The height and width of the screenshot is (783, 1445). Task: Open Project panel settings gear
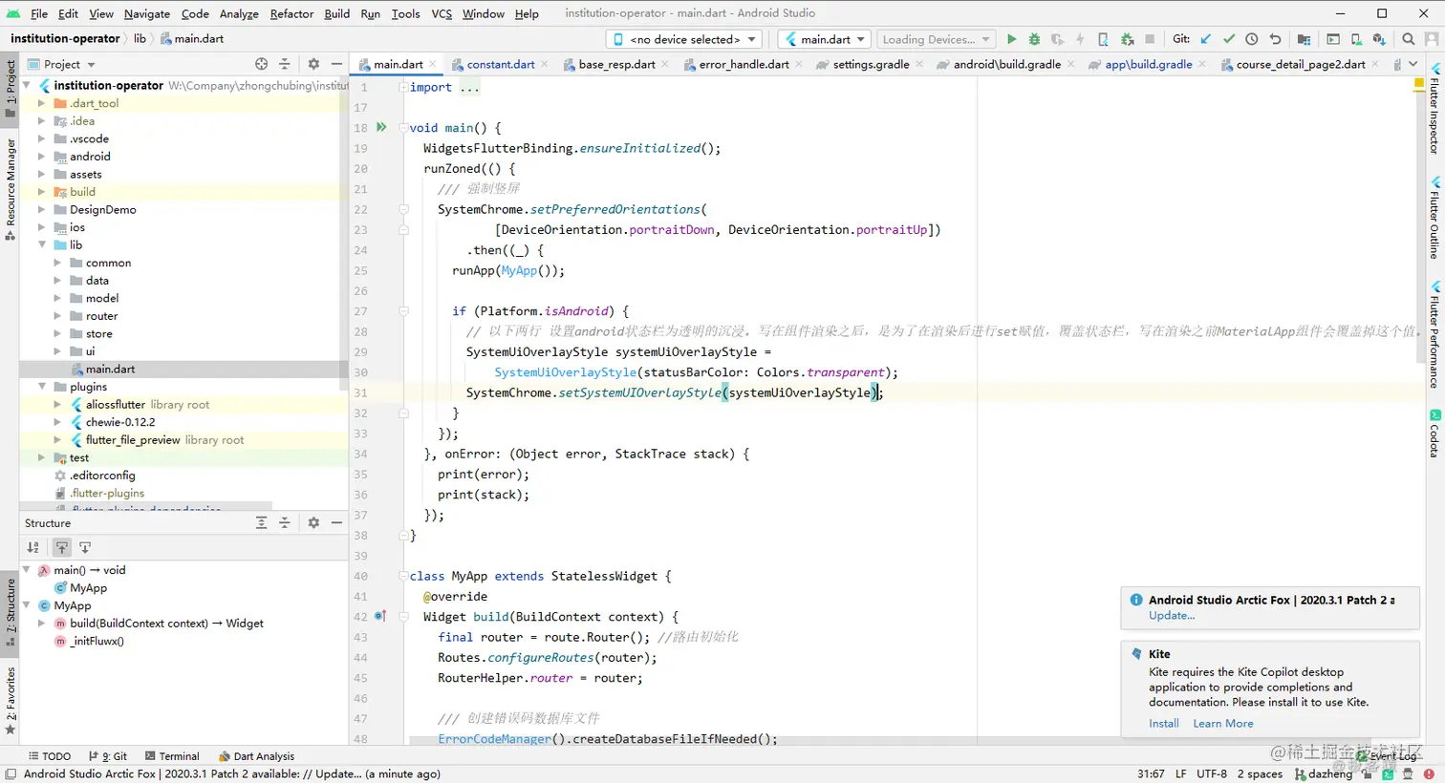coord(313,64)
